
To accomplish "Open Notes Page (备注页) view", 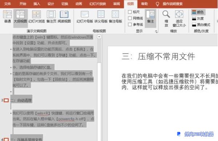I will [x=51, y=17].
